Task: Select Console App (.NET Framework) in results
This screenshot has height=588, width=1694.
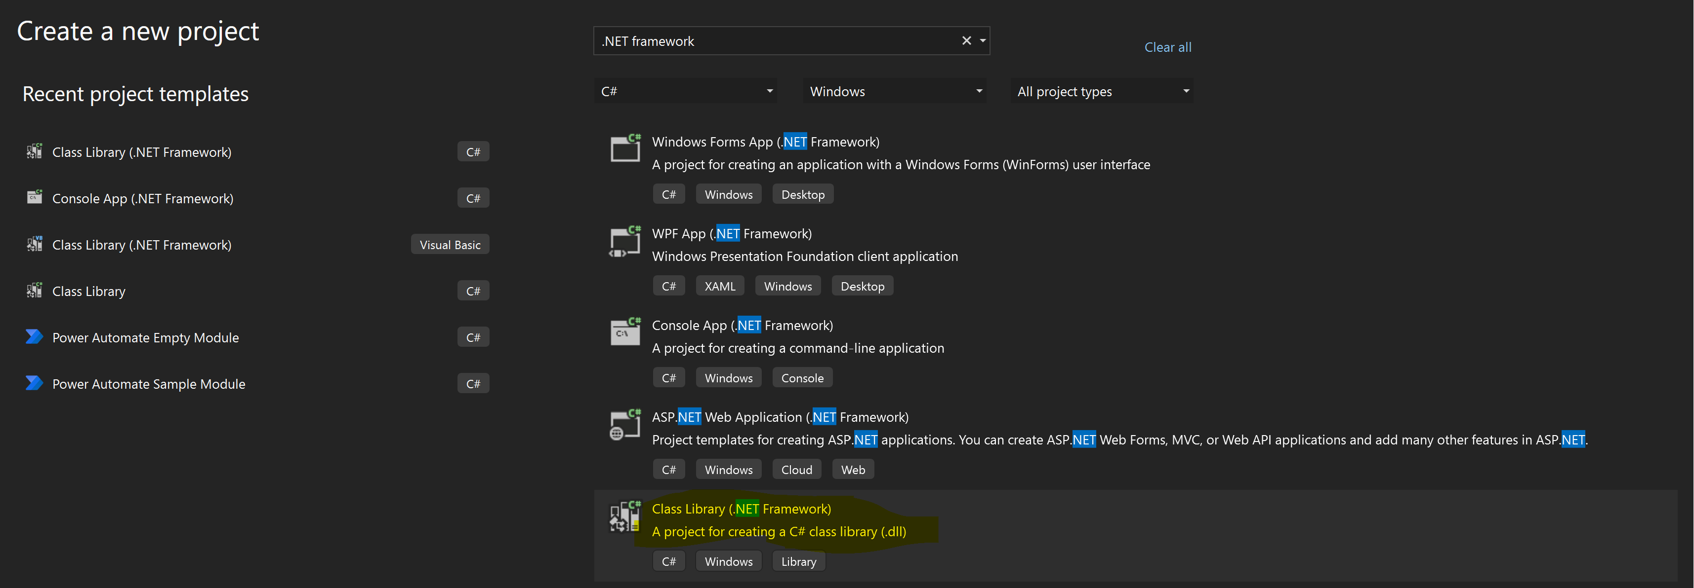Action: [742, 325]
